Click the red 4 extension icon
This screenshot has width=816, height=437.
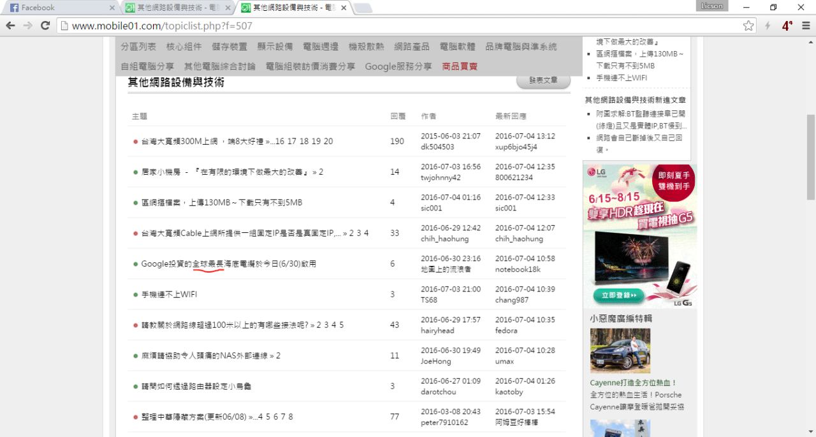point(788,26)
